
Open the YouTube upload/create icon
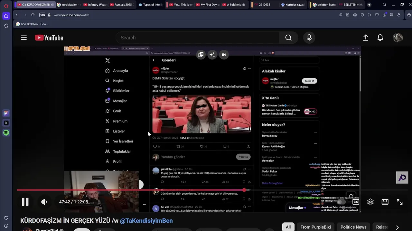366,38
